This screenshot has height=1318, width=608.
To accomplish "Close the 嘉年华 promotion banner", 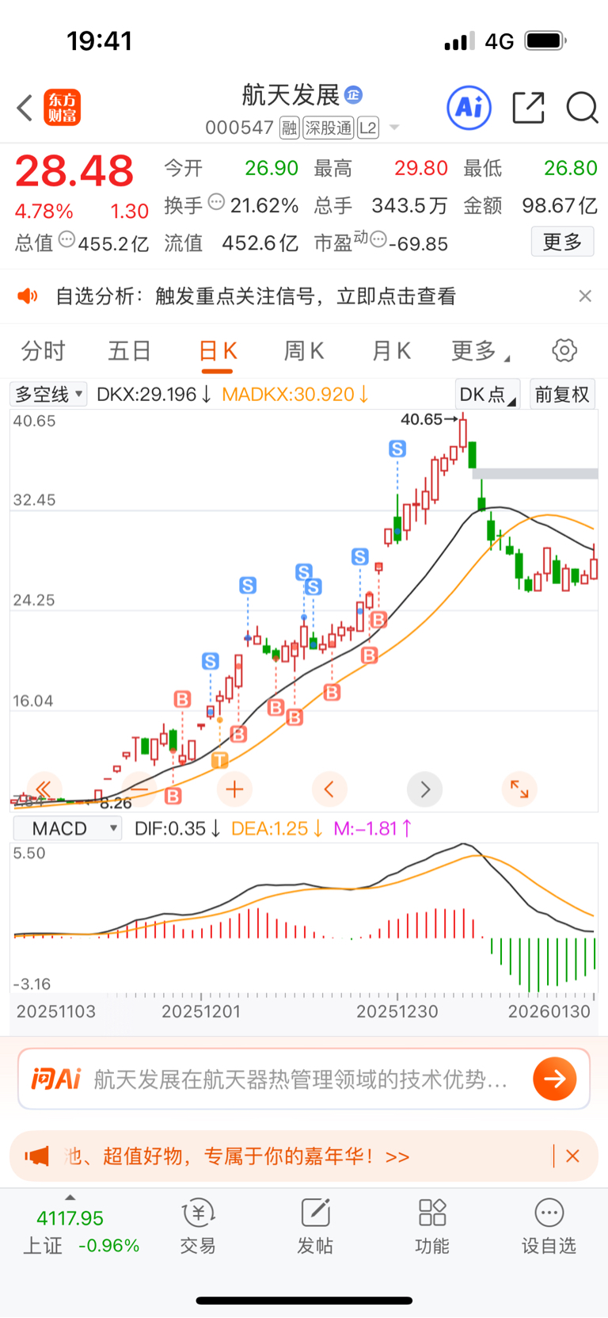I will (572, 1156).
